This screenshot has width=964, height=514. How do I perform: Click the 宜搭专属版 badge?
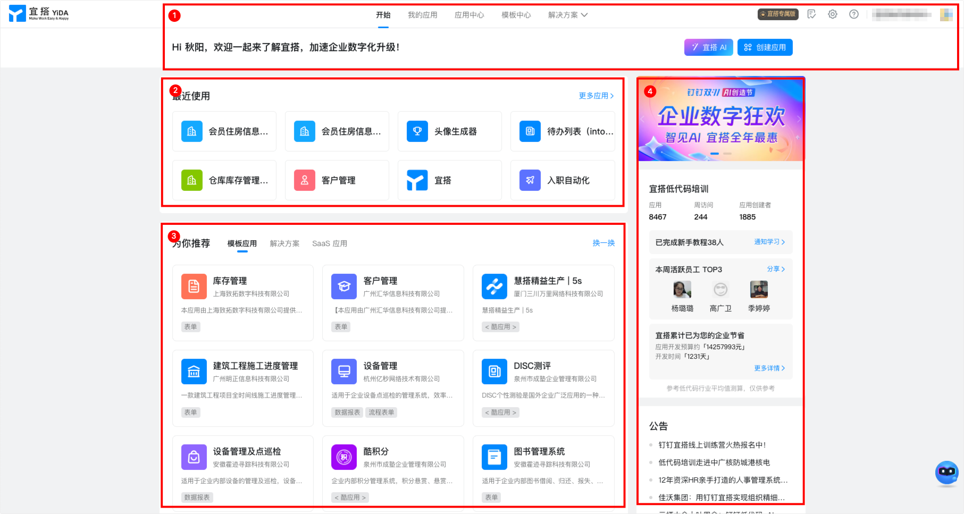click(x=778, y=14)
